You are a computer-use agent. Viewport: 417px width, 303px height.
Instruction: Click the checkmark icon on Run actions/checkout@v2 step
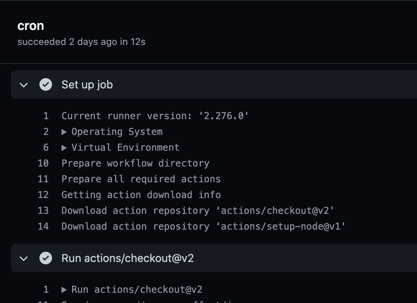[x=46, y=258]
